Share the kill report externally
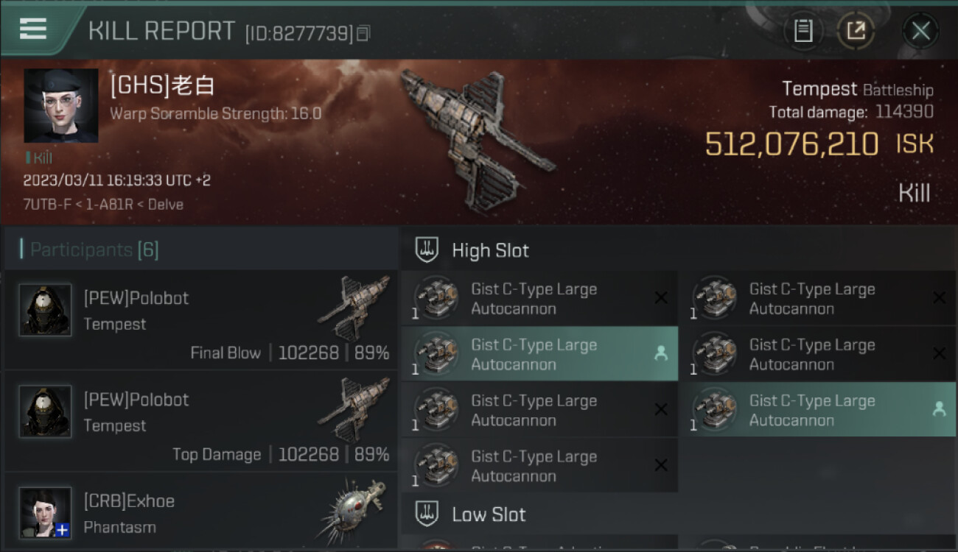The image size is (958, 552). coord(856,30)
